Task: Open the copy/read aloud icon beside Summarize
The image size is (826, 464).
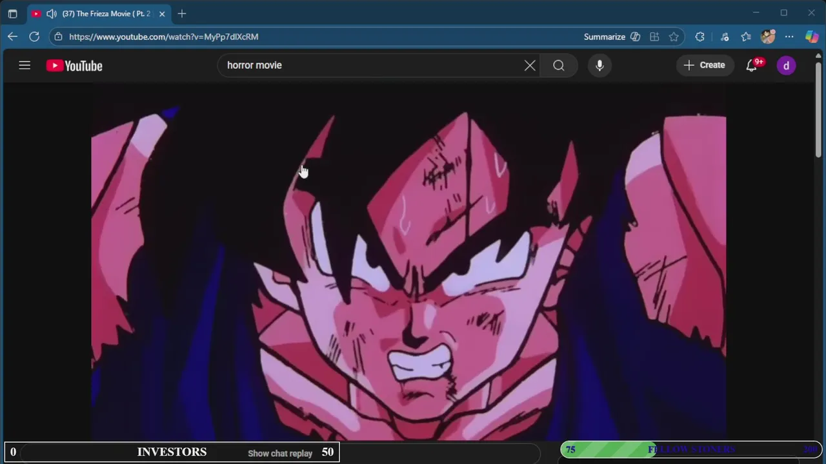Action: (636, 37)
